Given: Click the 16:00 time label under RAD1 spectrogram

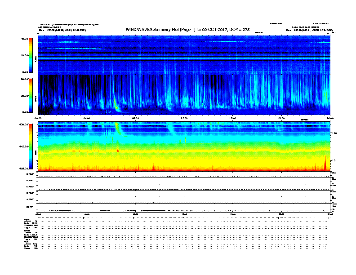Looking at the screenshot, I should [233, 118].
